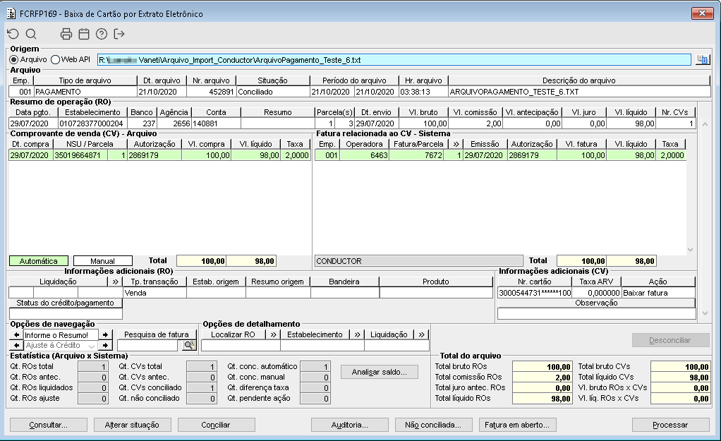Click the Localizar RO button
This screenshot has height=441, width=721.
pyautogui.click(x=233, y=334)
